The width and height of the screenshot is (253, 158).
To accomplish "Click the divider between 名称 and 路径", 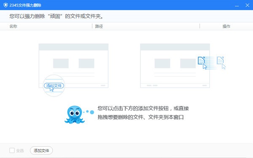I will (x=92, y=26).
